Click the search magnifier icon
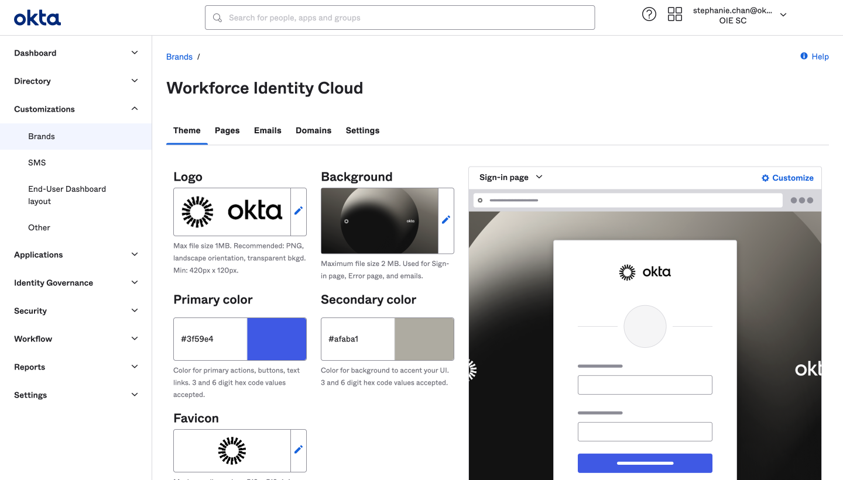 click(218, 18)
